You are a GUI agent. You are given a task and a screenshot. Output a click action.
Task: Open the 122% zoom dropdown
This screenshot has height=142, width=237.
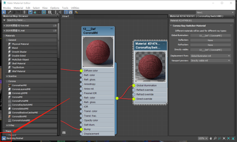[x=203, y=138]
